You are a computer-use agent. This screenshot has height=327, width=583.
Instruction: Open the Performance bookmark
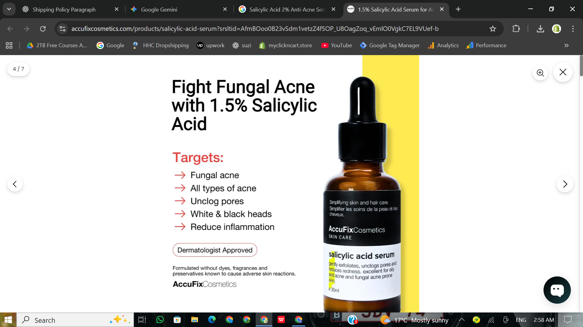486,45
